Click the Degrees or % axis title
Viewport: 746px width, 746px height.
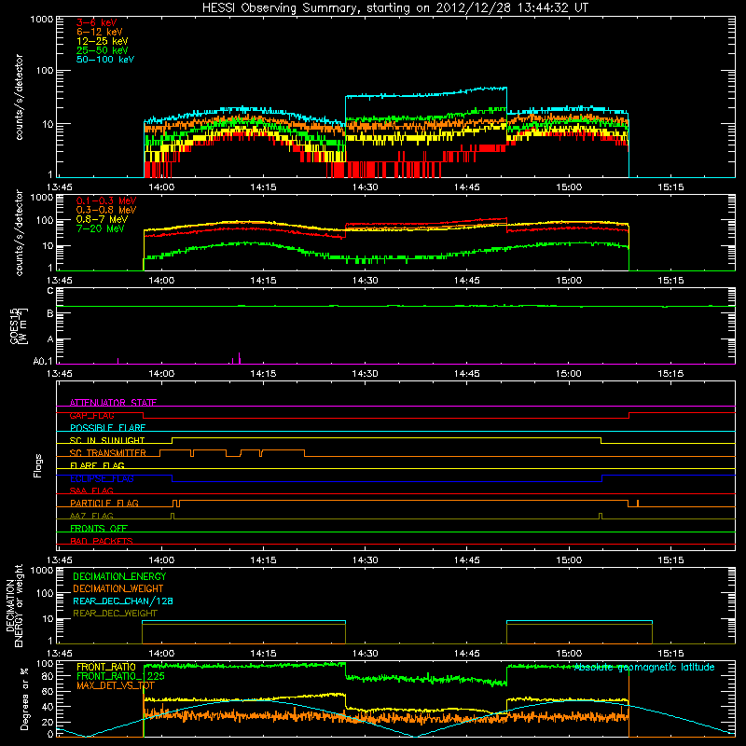24,698
